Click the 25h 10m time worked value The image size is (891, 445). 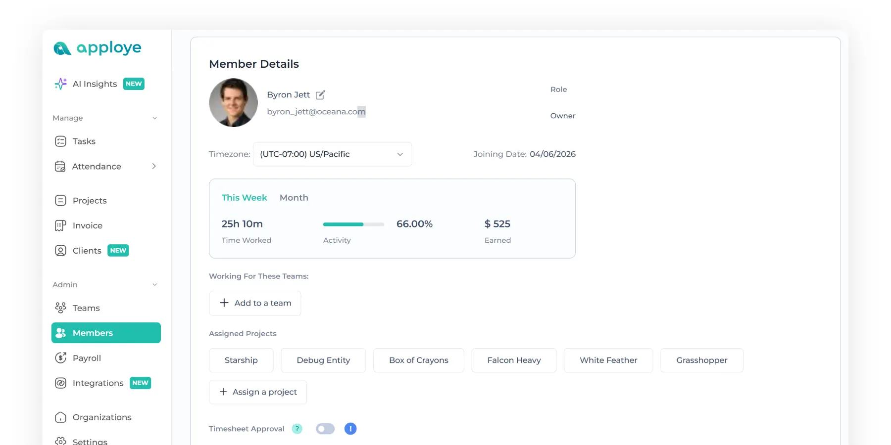pos(242,224)
